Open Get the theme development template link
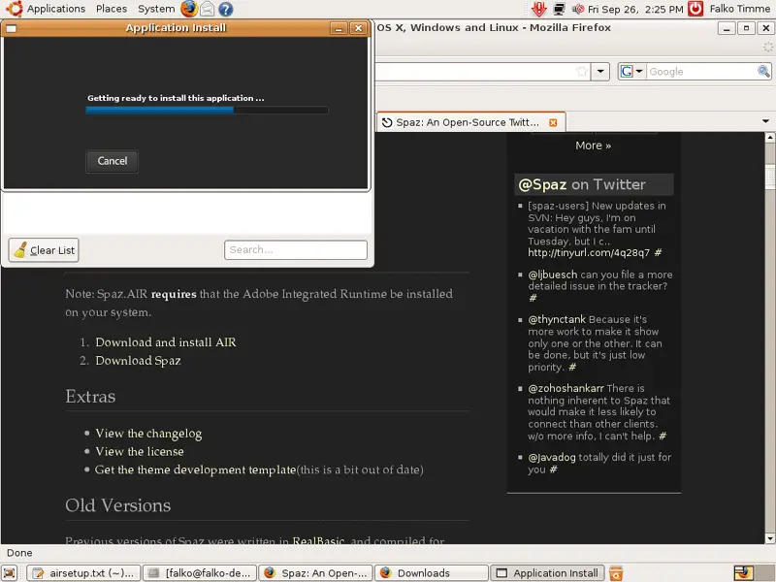Viewport: 776px width, 582px height. [x=196, y=470]
